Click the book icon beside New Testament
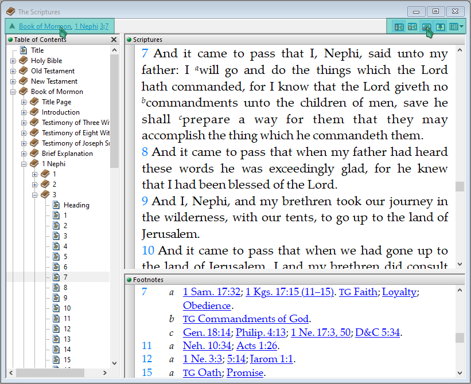471x384 pixels. point(24,81)
